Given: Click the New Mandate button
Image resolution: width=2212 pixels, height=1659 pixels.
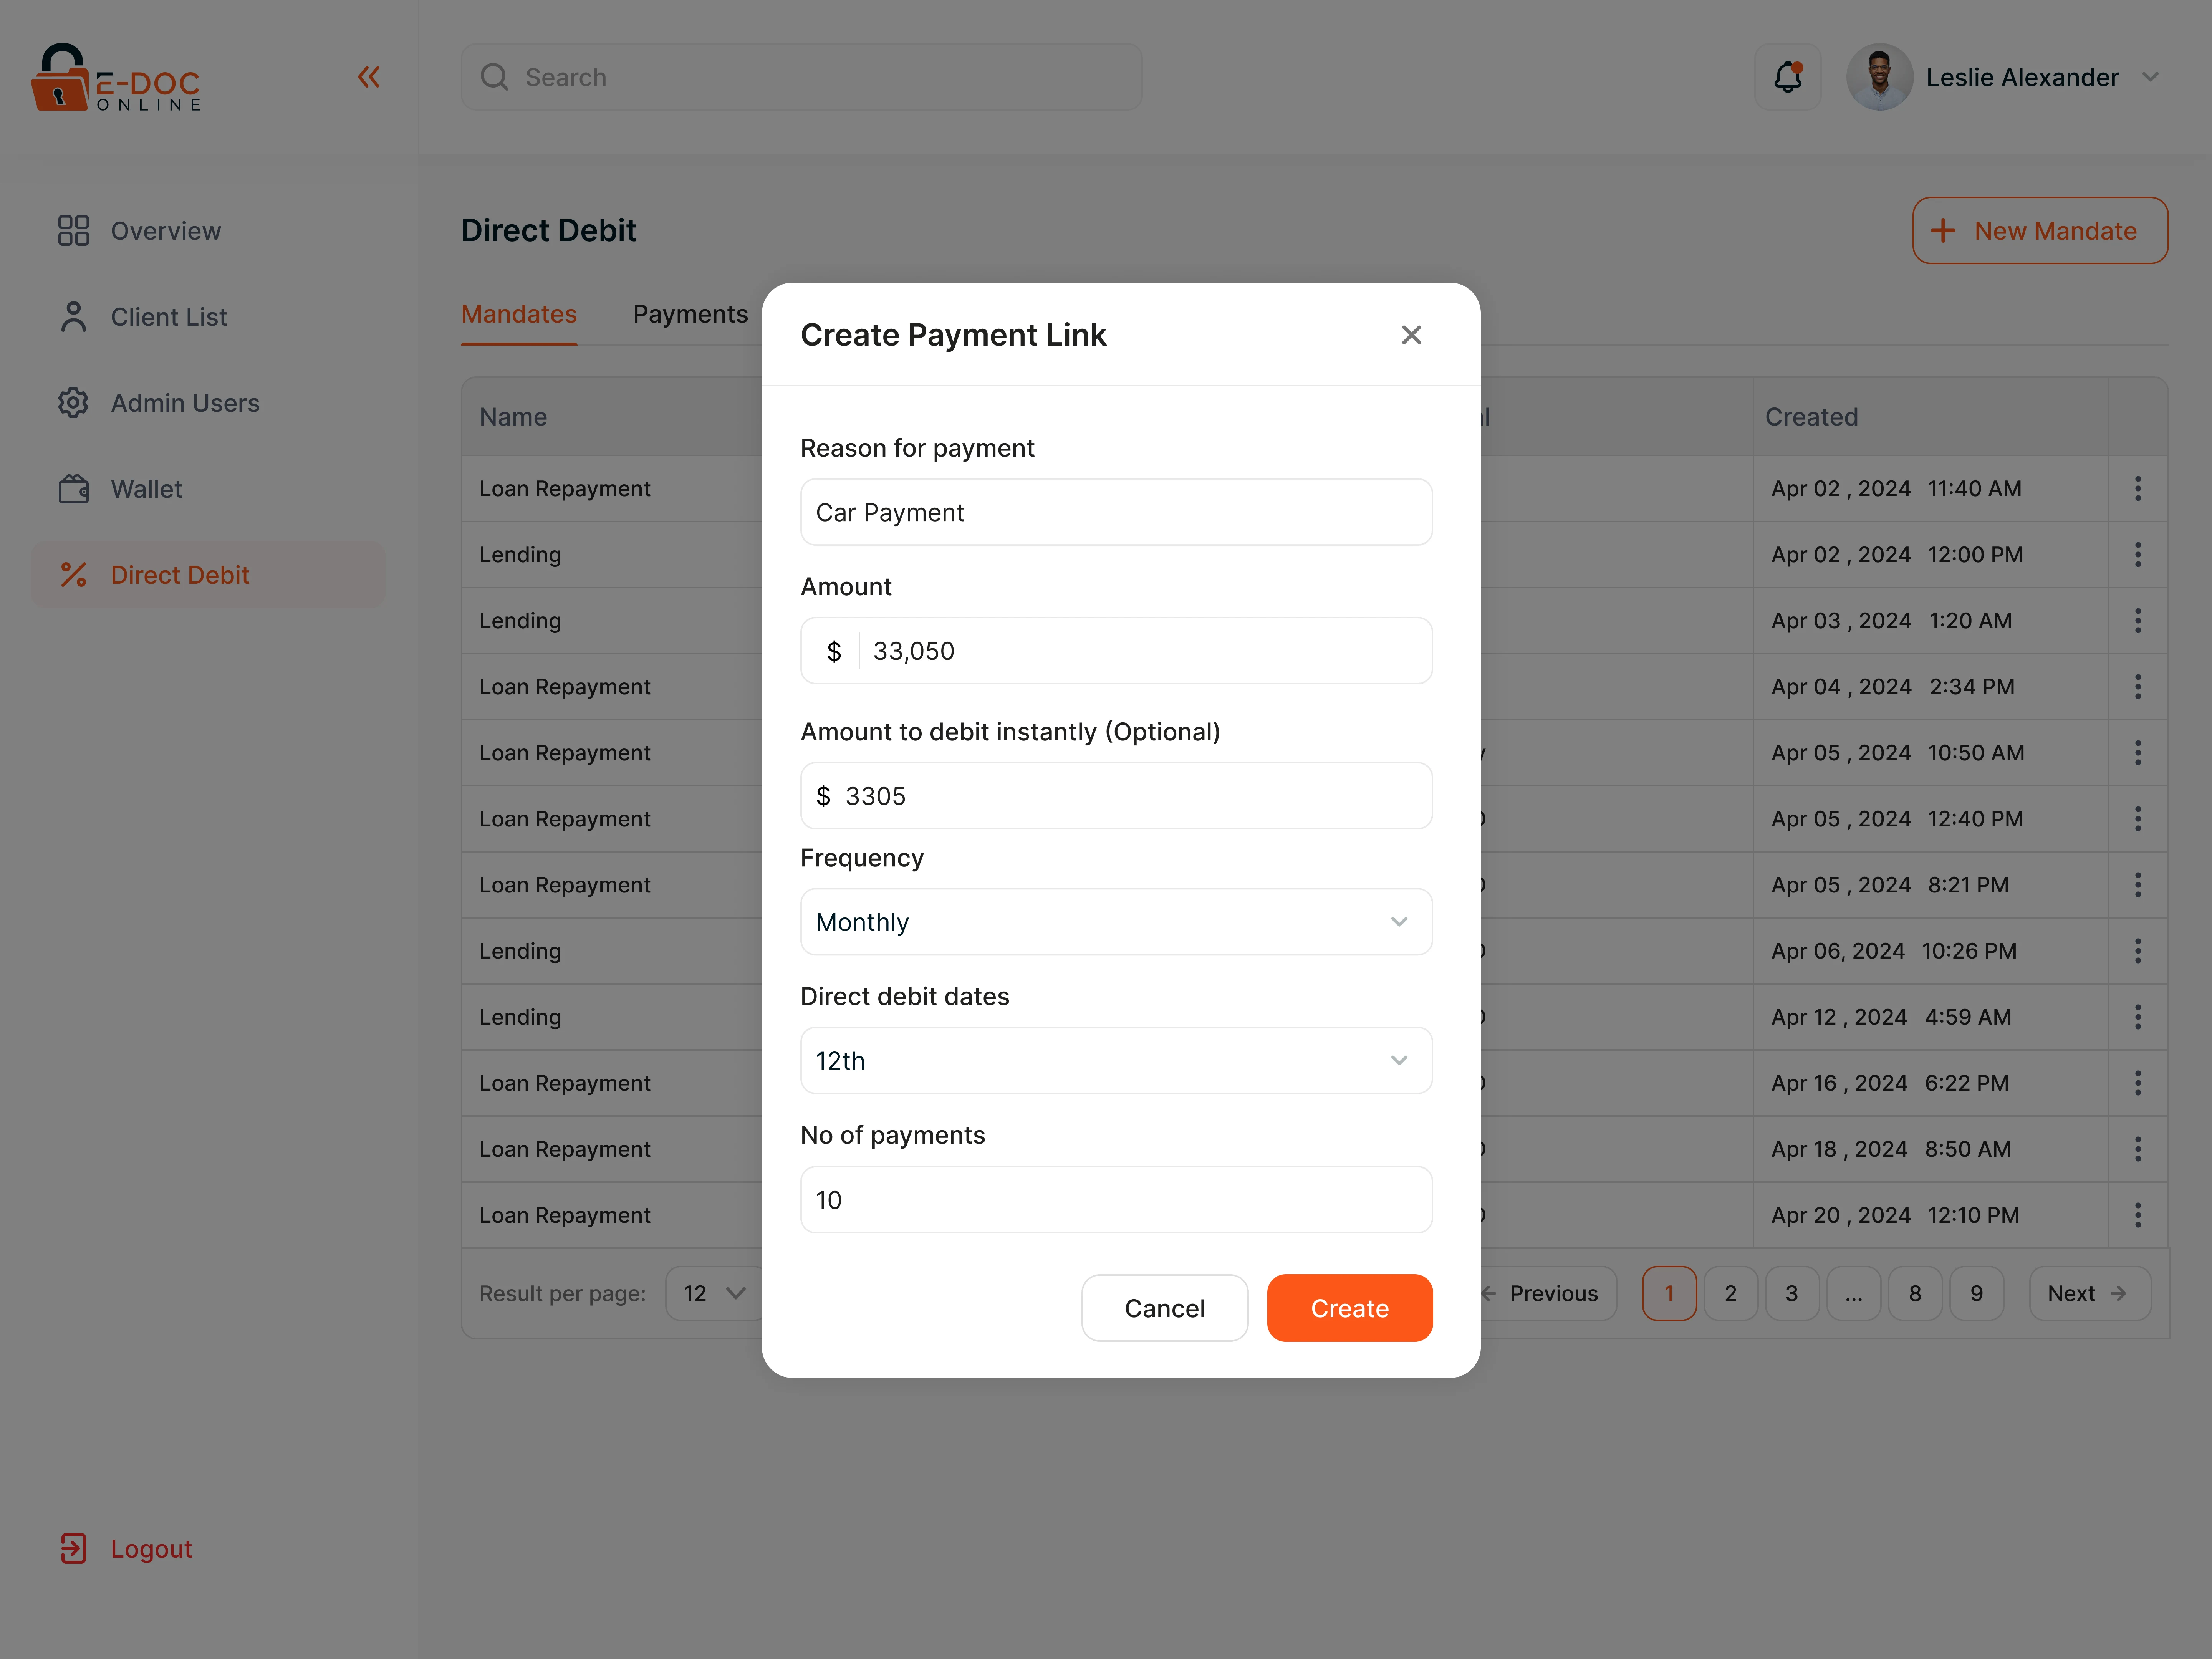Looking at the screenshot, I should coord(2040,231).
